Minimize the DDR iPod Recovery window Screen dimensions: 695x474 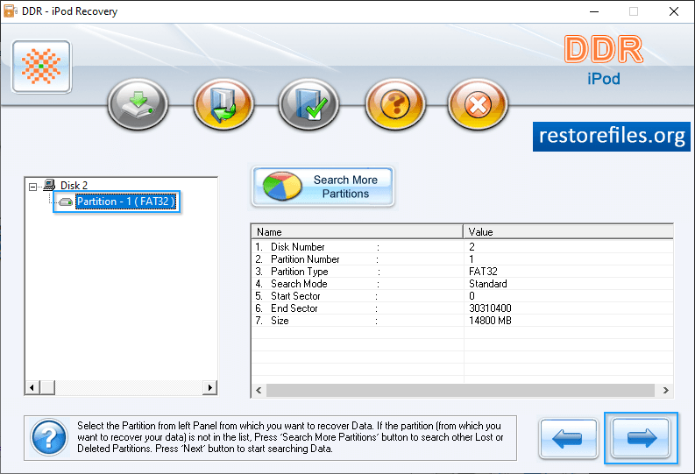594,11
